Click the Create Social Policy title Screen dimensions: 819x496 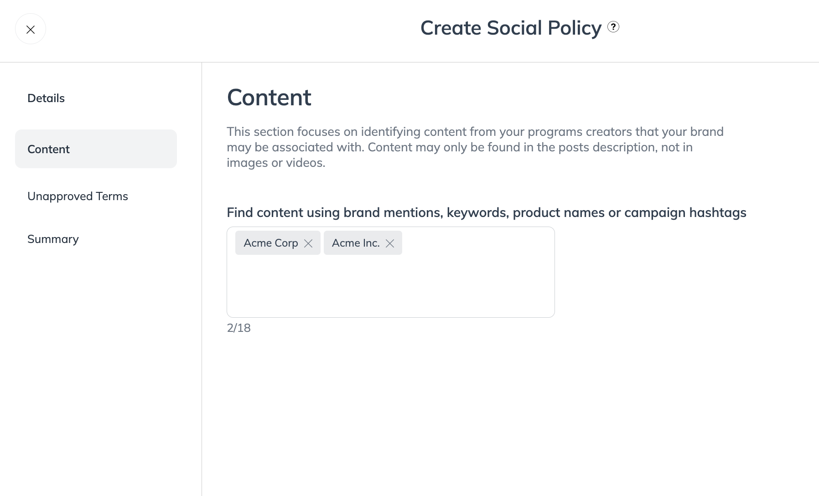(x=511, y=28)
